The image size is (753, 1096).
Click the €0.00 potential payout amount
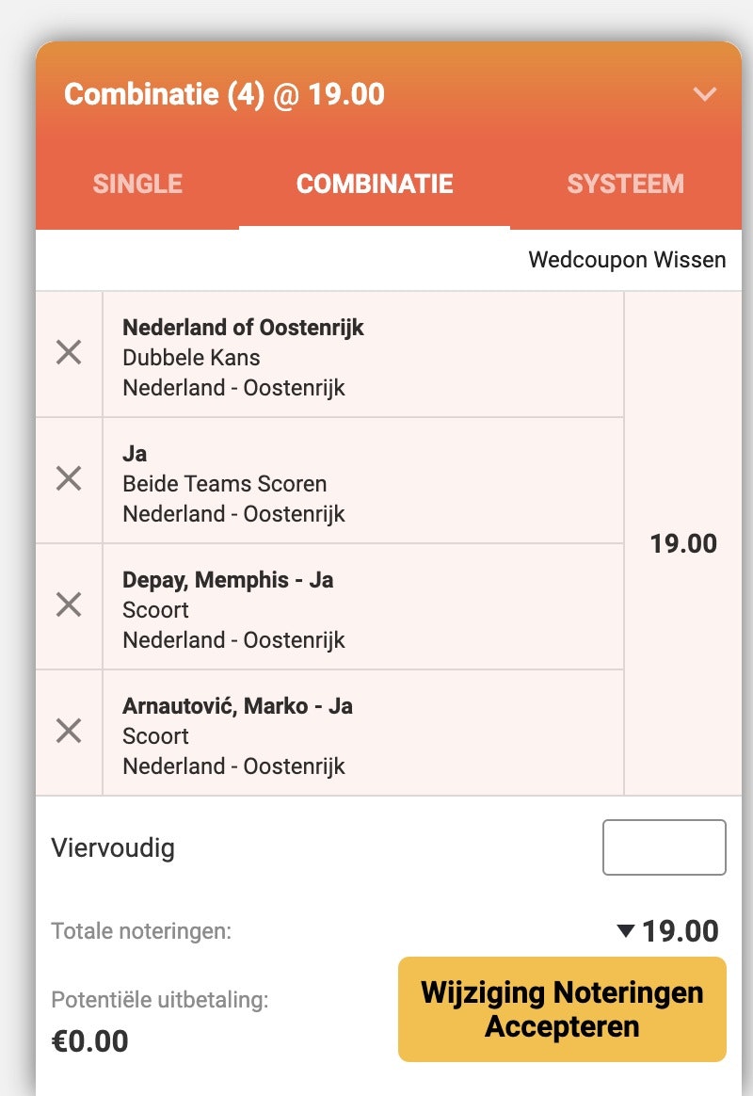coord(89,1041)
